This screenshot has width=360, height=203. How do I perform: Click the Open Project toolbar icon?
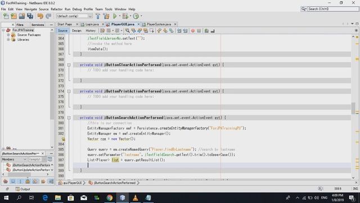(22, 16)
